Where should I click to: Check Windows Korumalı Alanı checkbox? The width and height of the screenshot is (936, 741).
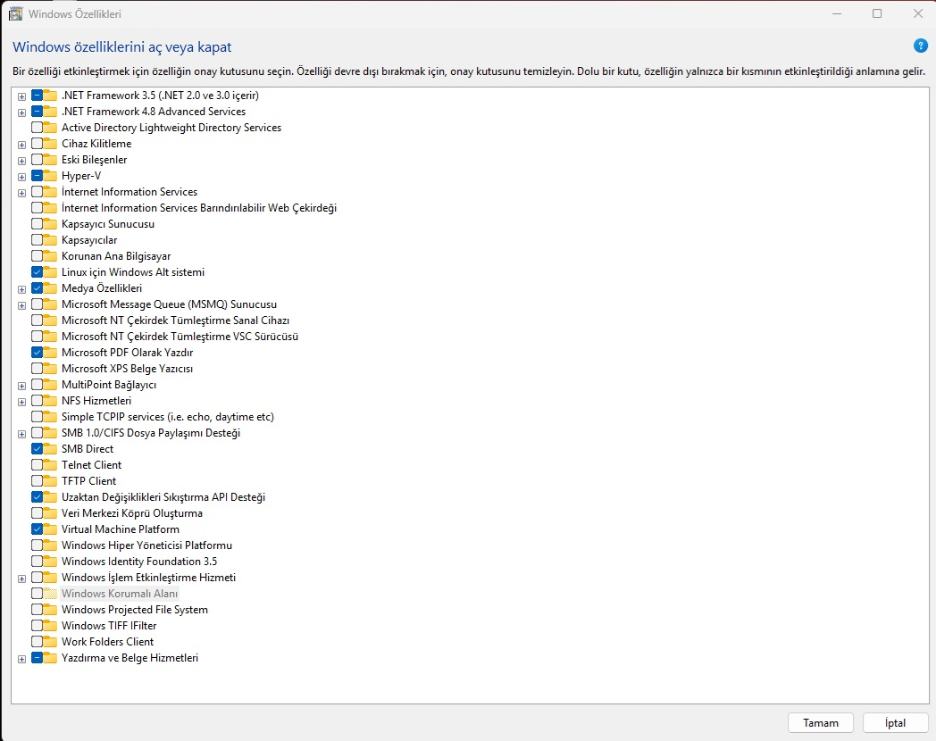tap(37, 594)
